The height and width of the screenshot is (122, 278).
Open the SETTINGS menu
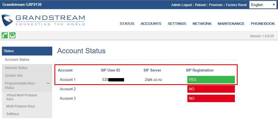point(177,24)
